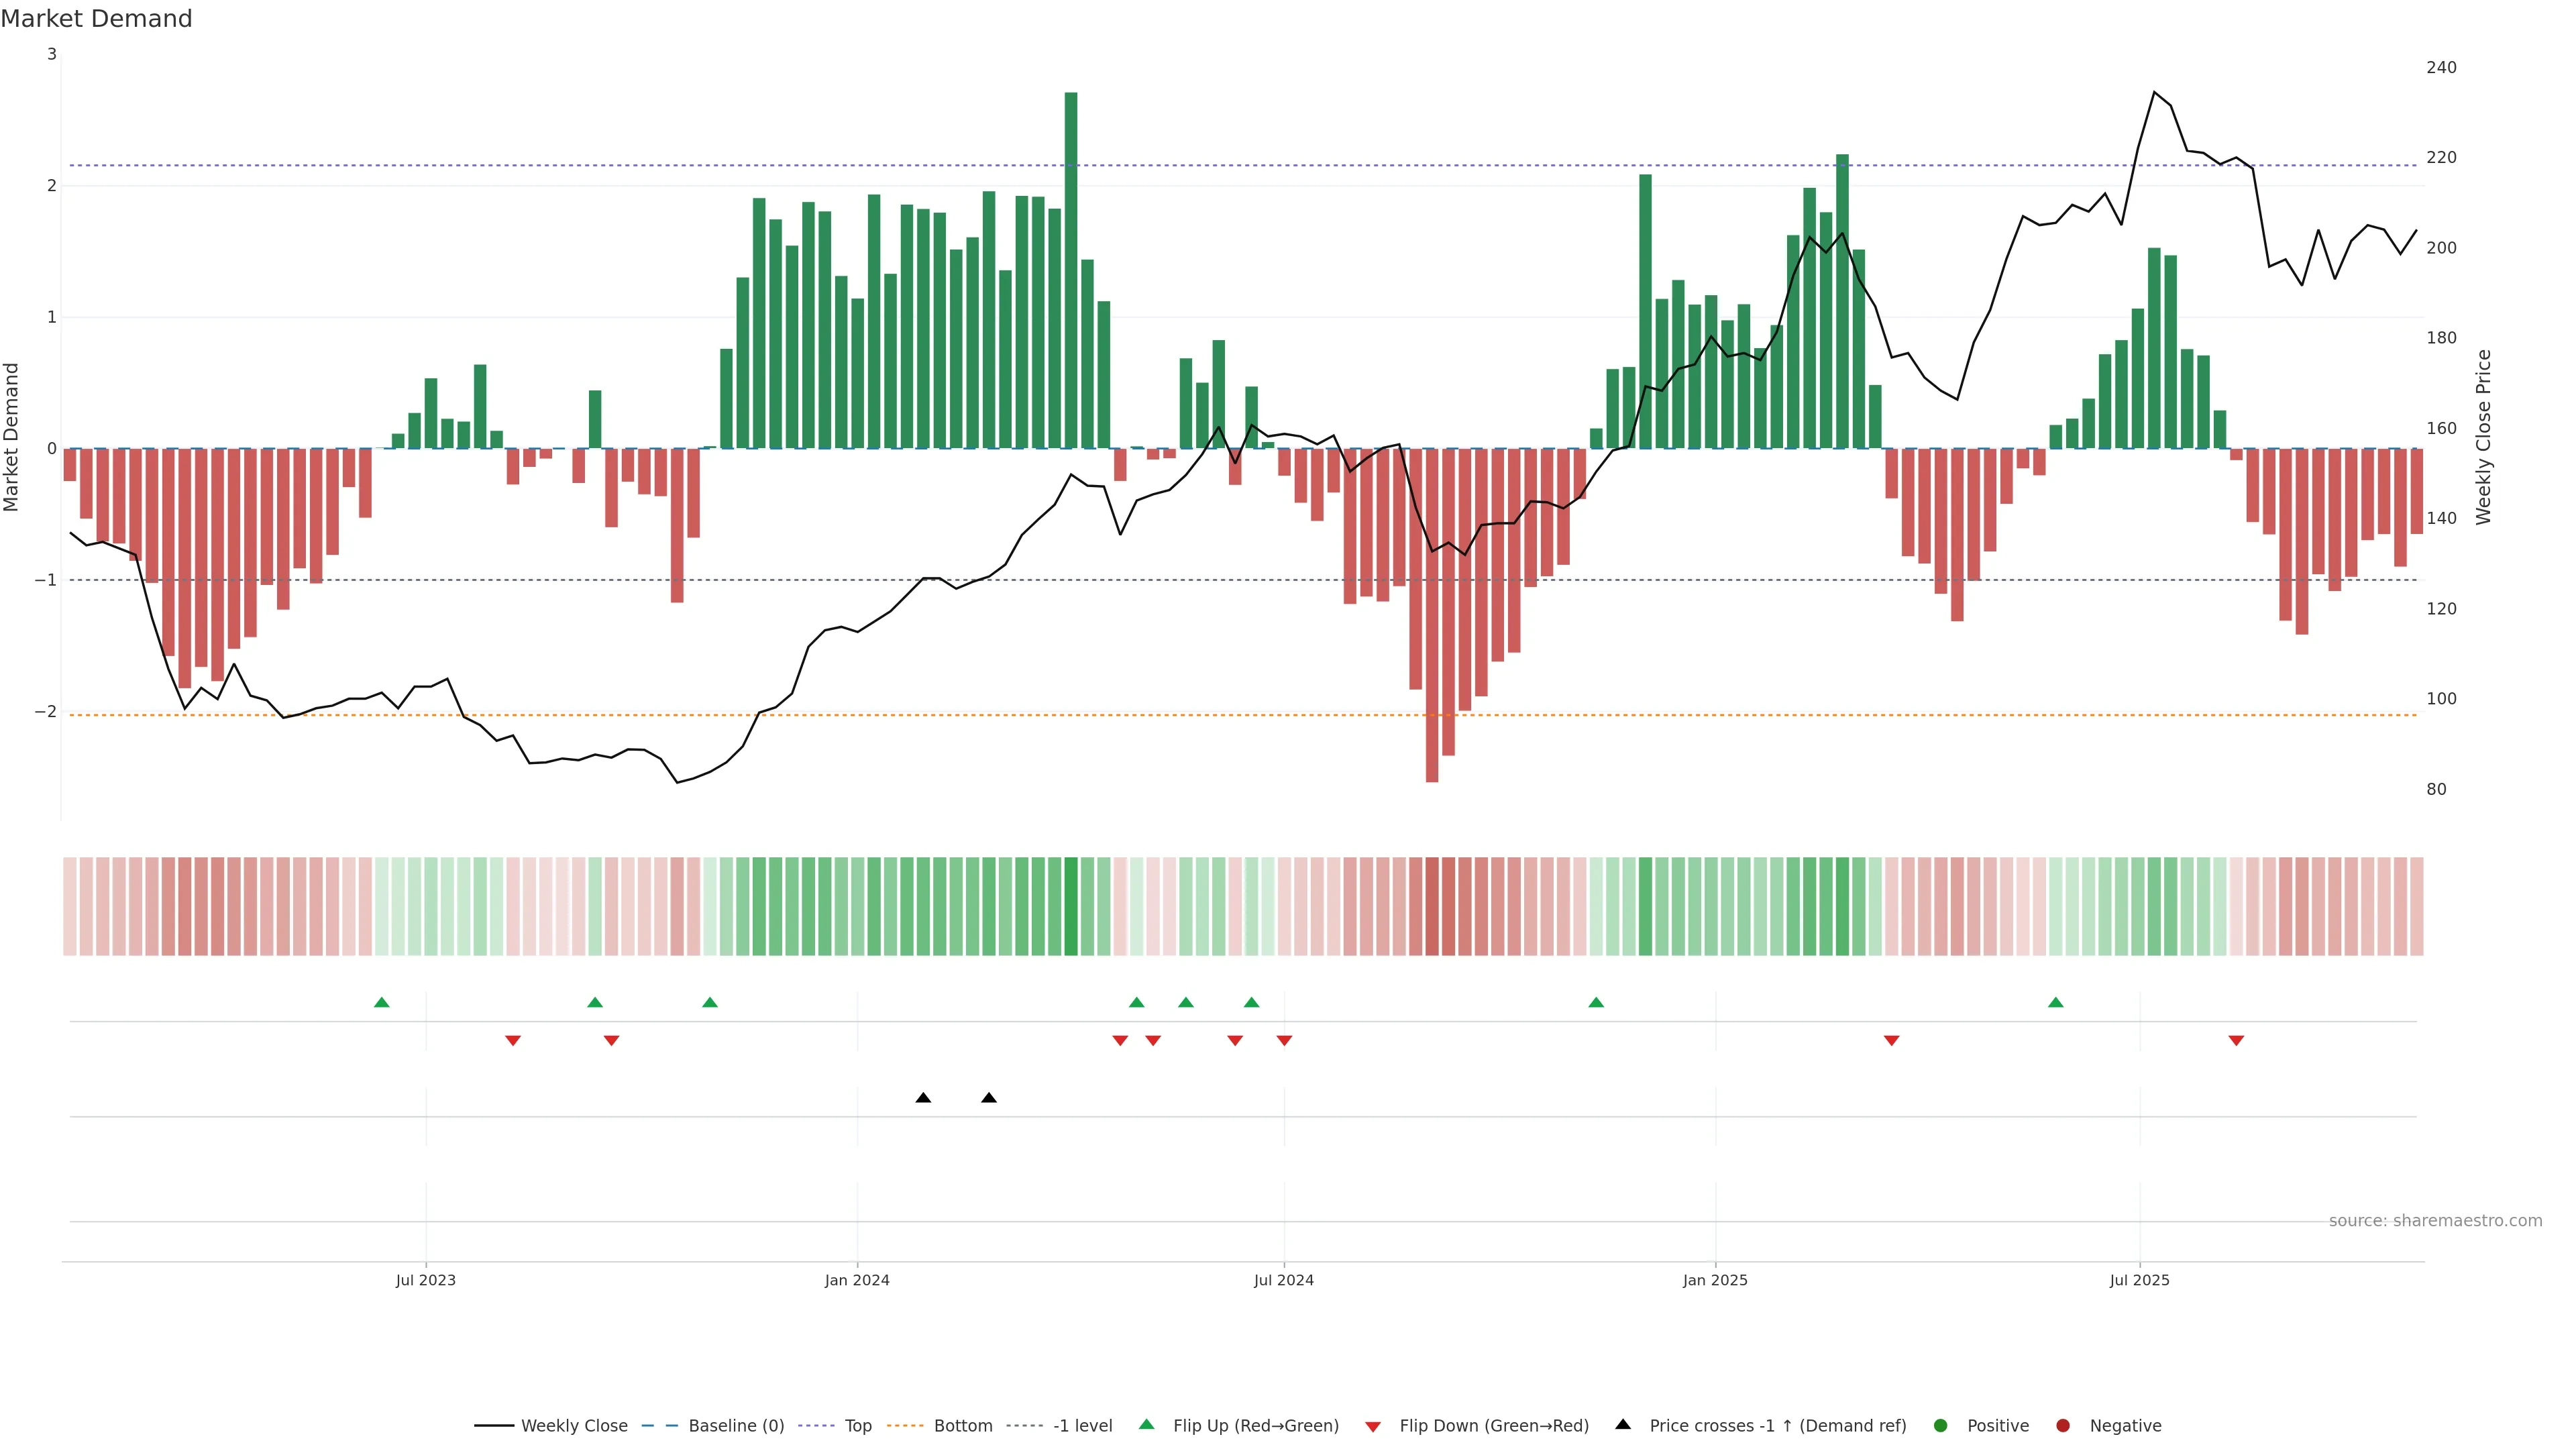Click the red Flip Down legend triangle
The width and height of the screenshot is (2576, 1449).
[x=1373, y=1427]
